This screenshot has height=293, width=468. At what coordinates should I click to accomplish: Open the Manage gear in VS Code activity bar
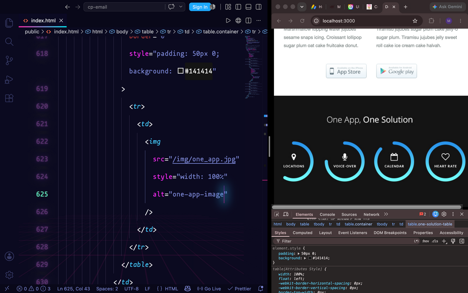[x=9, y=275]
